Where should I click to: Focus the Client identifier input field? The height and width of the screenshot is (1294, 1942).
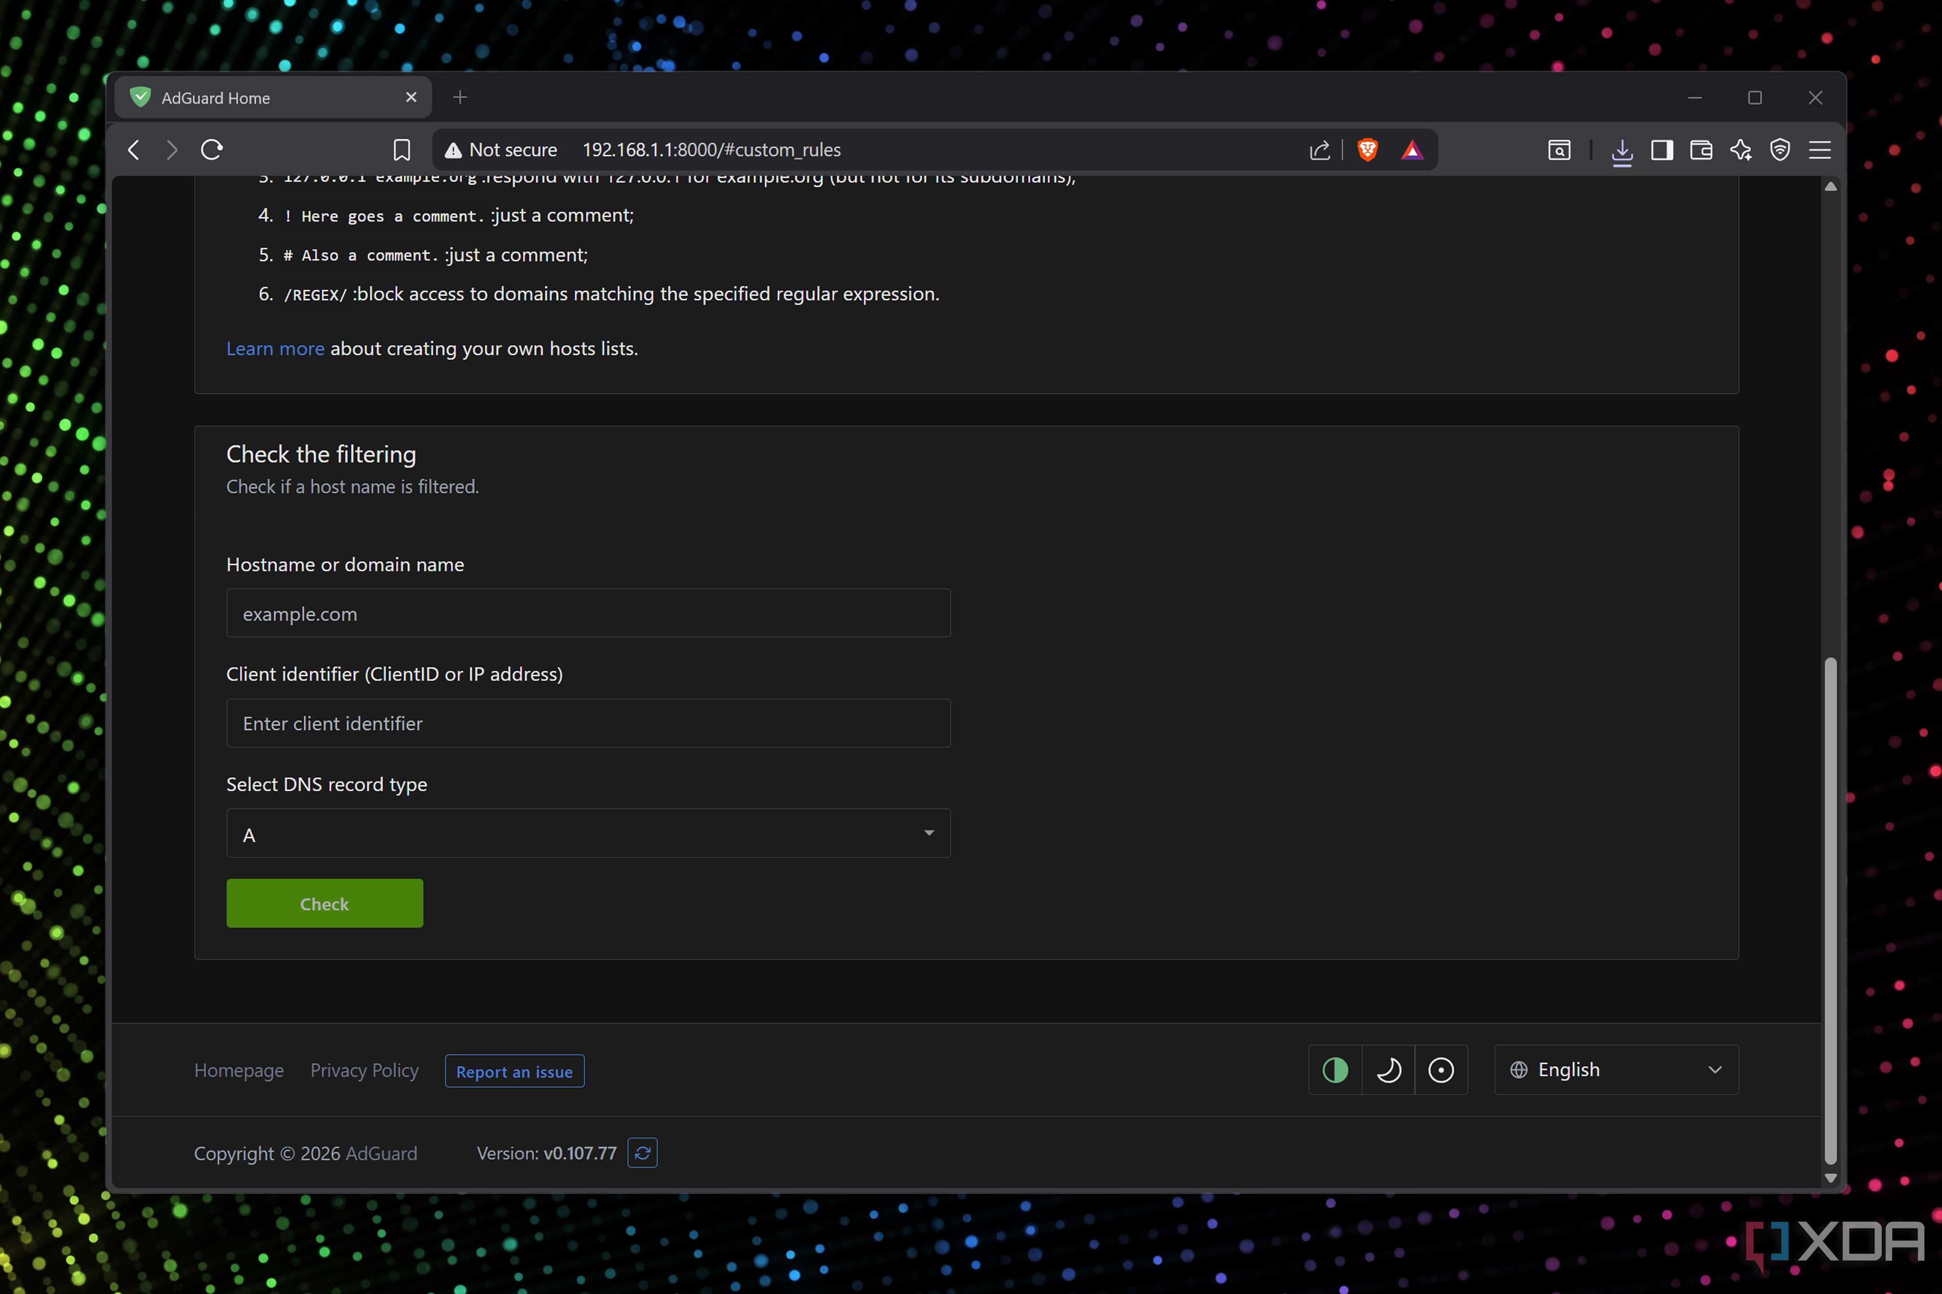point(589,723)
